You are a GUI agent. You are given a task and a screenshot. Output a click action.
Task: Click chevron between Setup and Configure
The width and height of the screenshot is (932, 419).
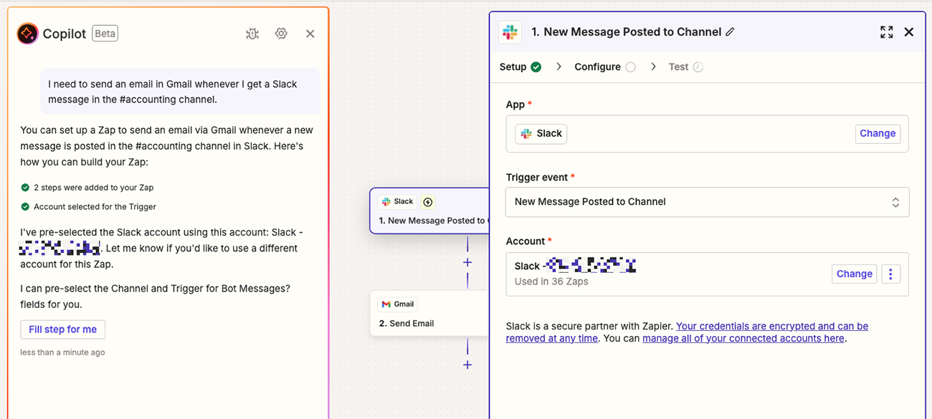(558, 67)
